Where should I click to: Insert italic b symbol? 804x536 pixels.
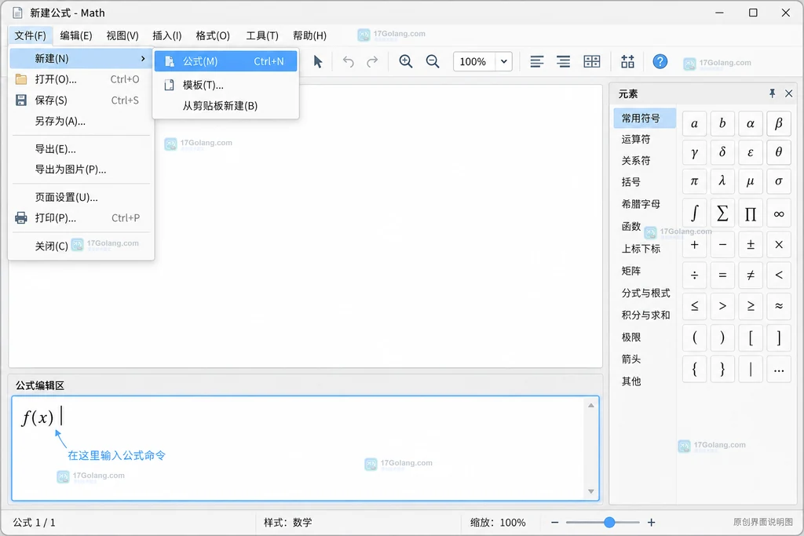722,123
